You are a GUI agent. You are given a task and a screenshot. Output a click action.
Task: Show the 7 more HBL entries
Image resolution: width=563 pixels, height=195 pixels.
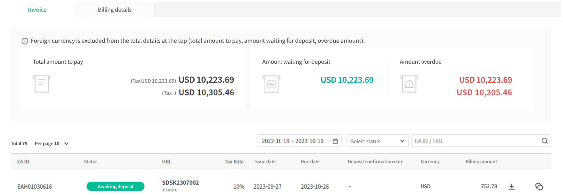pyautogui.click(x=170, y=189)
